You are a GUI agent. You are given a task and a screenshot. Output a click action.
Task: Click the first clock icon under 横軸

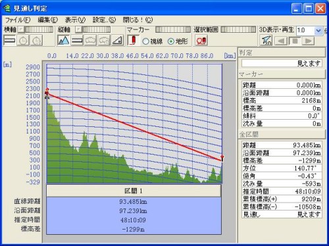[x=23, y=41]
